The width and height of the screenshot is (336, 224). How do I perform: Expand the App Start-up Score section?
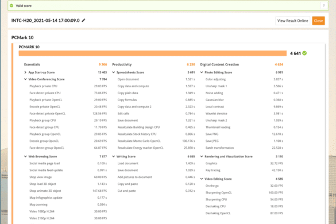(x=25, y=72)
